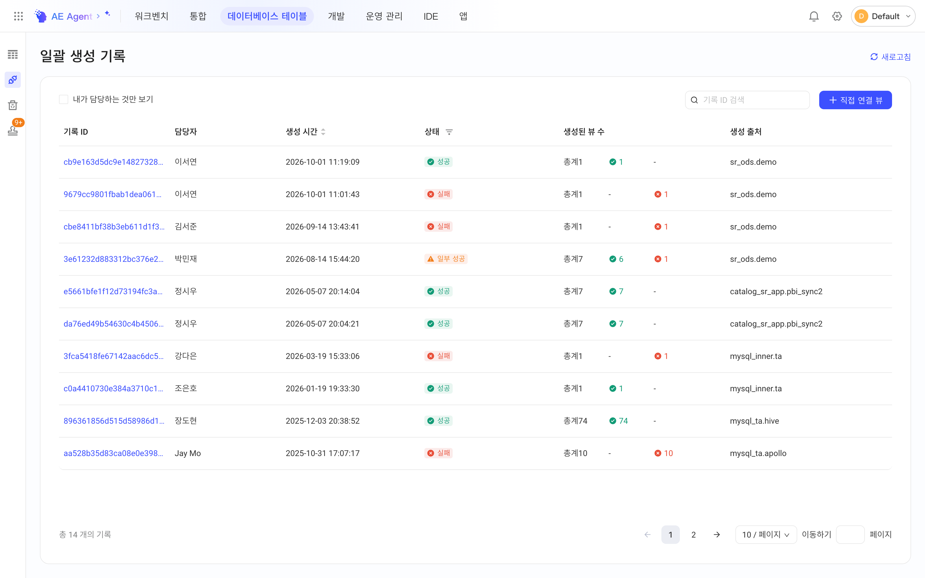The width and height of the screenshot is (925, 578).
Task: Click the 생성된 뷰 수 column header
Action: [x=584, y=131]
